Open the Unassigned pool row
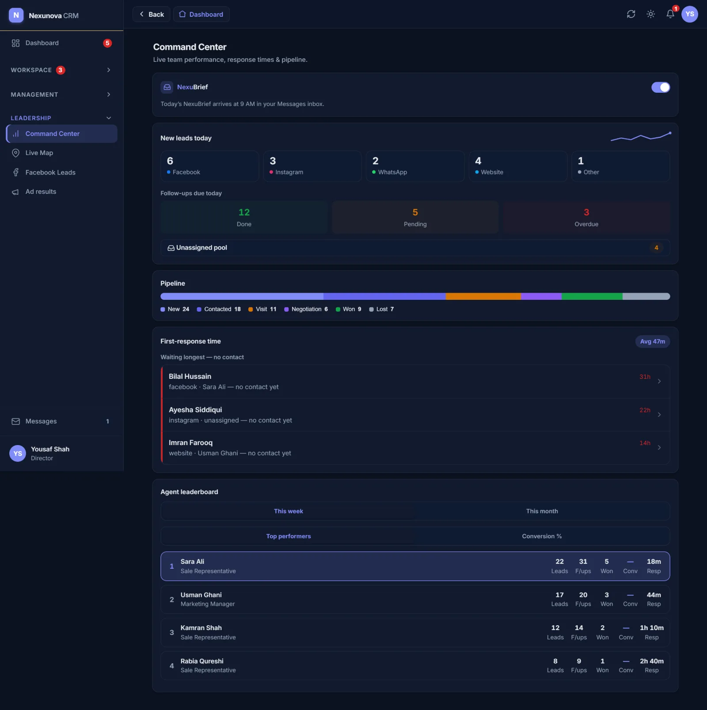 coord(415,248)
